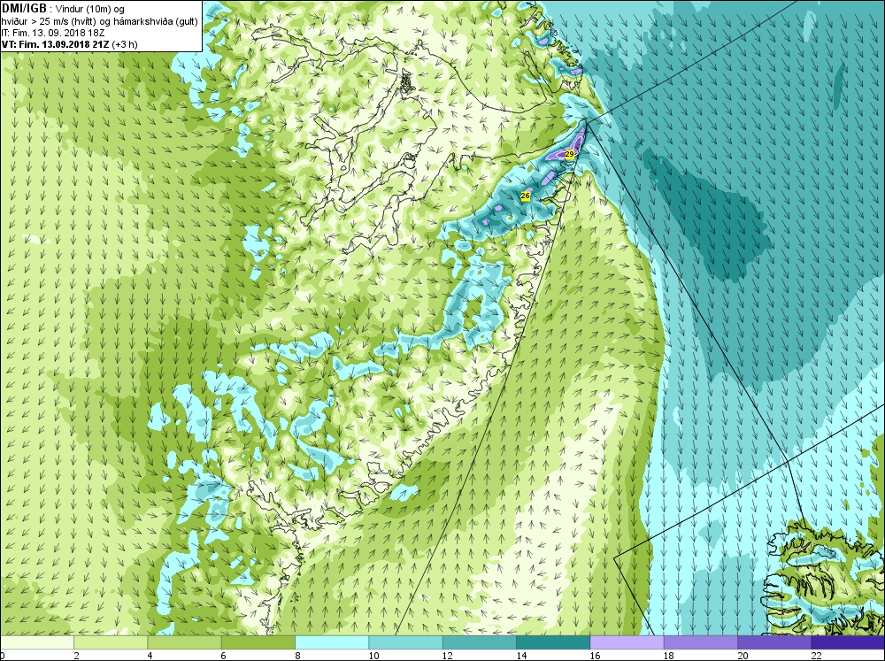Select the 6-8 m/s dark green swatch
The width and height of the screenshot is (885, 661).
[x=258, y=642]
